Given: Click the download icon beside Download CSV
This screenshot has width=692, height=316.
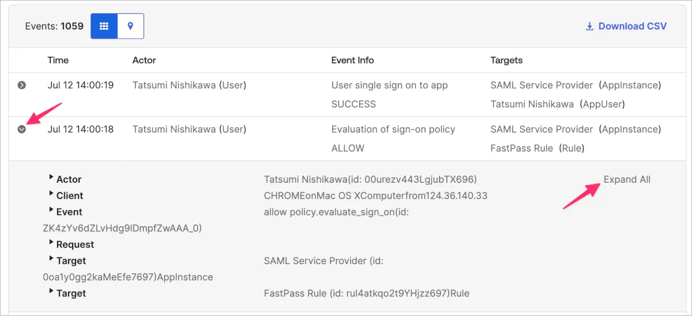Looking at the screenshot, I should pyautogui.click(x=589, y=26).
